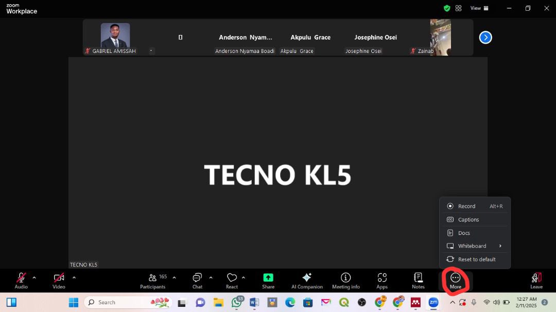This screenshot has height=312, width=556.
Task: Expand video options arrow beside Video
Action: pyautogui.click(x=74, y=278)
